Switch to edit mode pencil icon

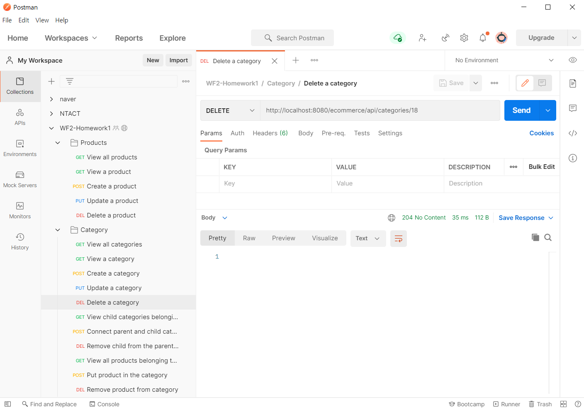click(x=525, y=83)
